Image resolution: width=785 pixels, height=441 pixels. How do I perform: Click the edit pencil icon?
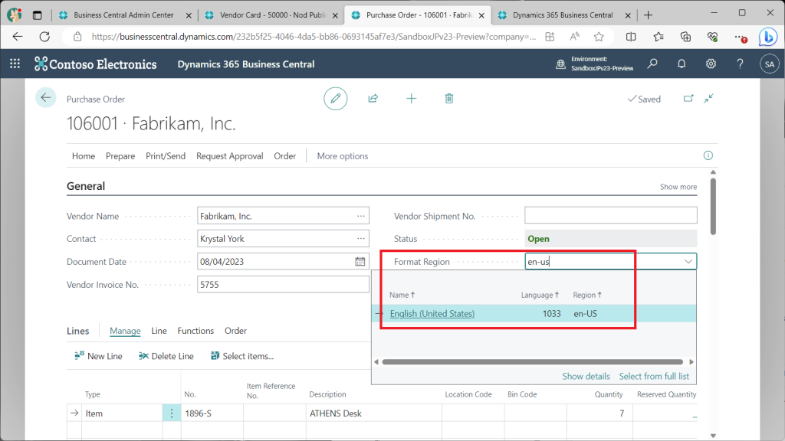[336, 99]
